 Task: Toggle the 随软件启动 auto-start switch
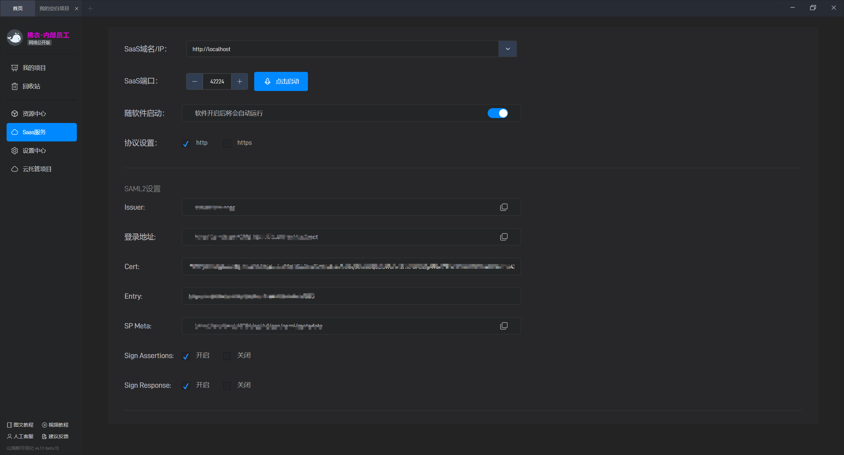[x=497, y=113]
